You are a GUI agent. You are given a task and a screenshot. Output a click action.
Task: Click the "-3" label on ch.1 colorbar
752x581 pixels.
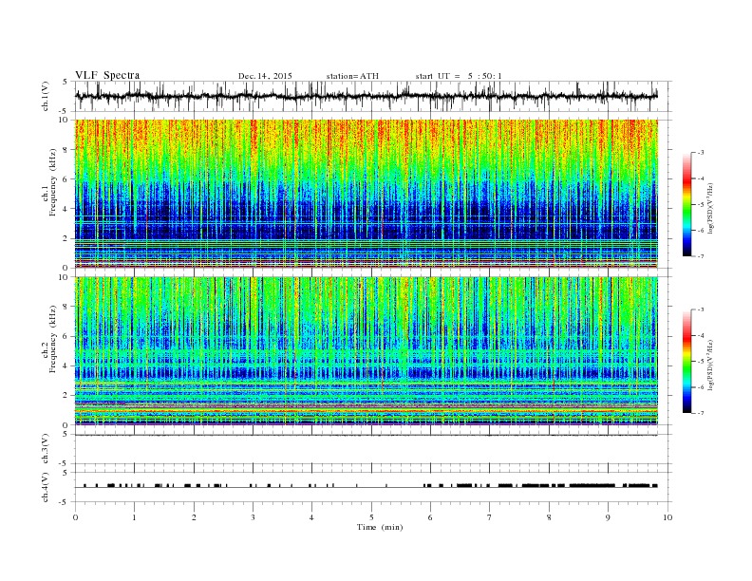click(x=701, y=153)
